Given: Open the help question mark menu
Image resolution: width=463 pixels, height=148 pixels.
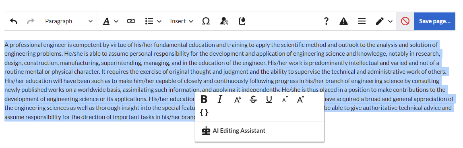Looking at the screenshot, I should (x=326, y=21).
